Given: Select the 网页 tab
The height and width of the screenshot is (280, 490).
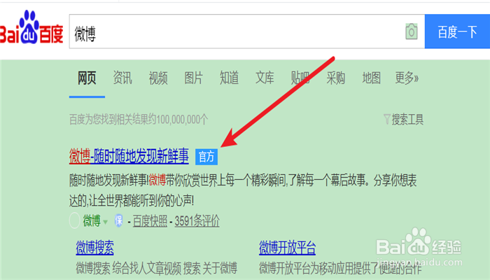Looking at the screenshot, I should [x=87, y=78].
